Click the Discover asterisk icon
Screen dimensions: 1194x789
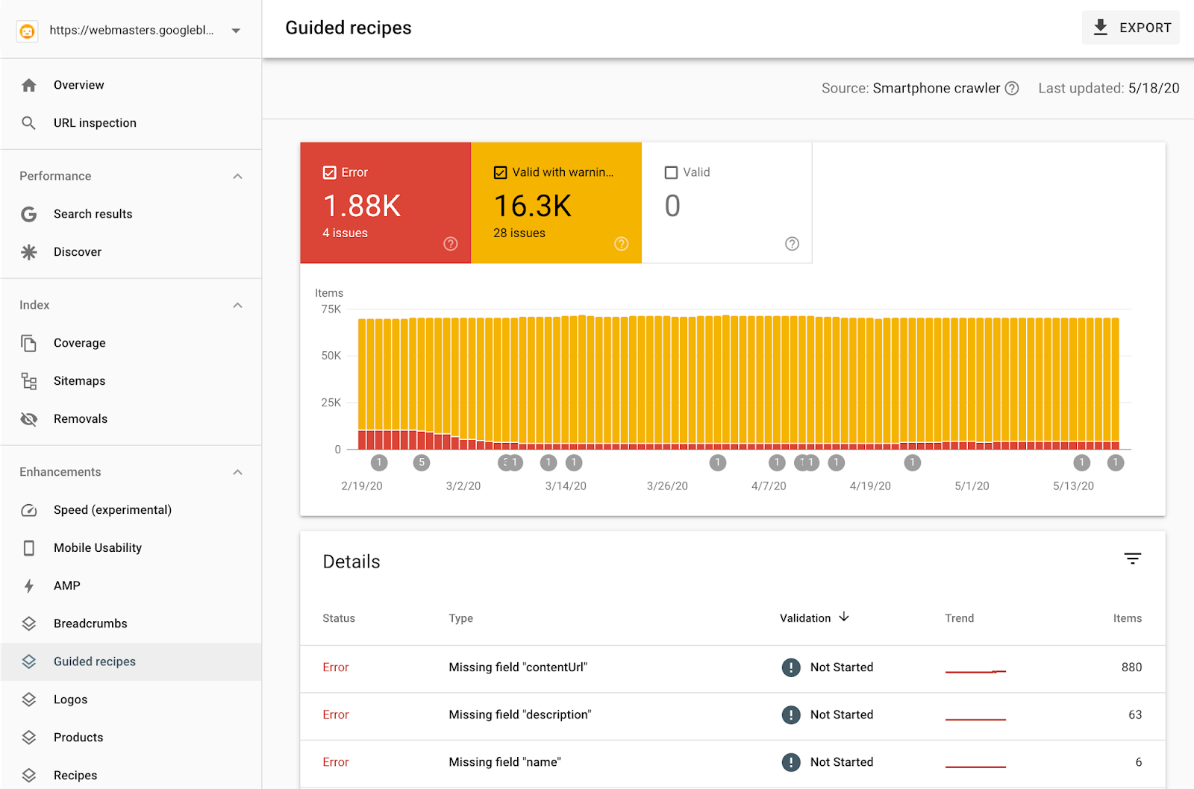28,252
